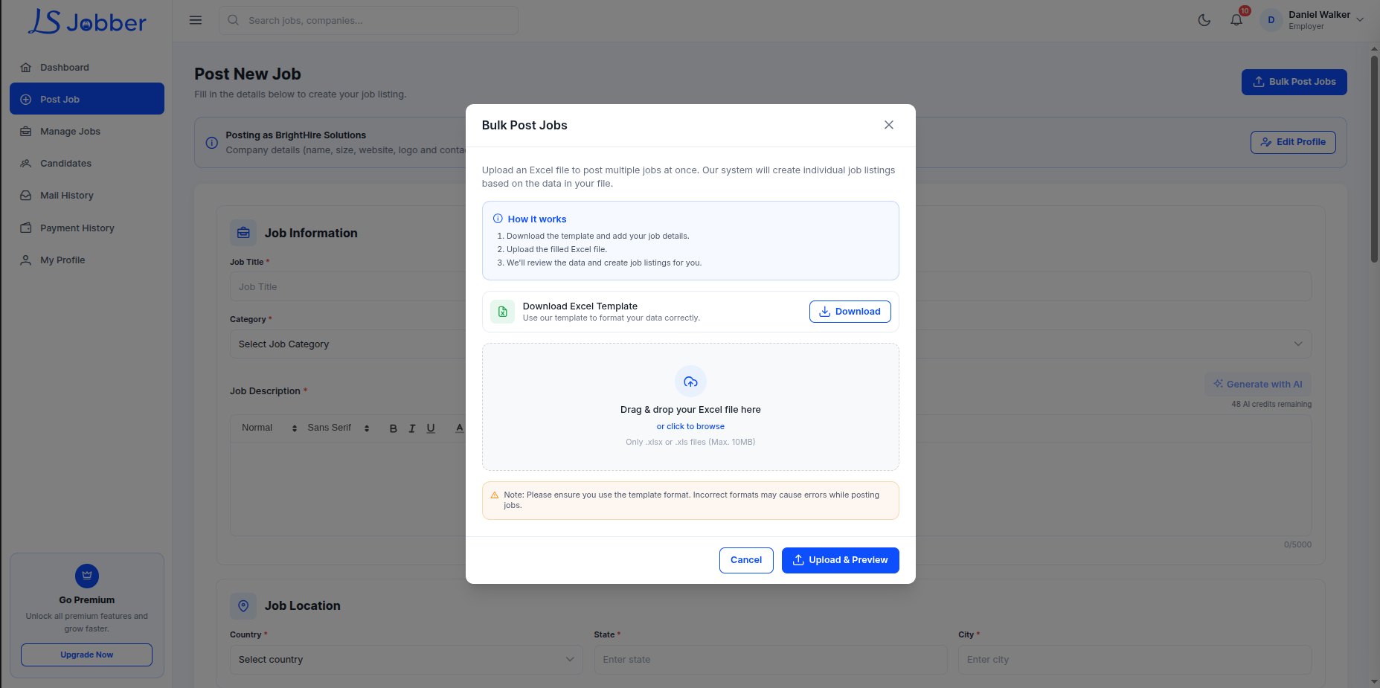Close the Bulk Post Jobs dialog
The width and height of the screenshot is (1380, 688).
[888, 125]
